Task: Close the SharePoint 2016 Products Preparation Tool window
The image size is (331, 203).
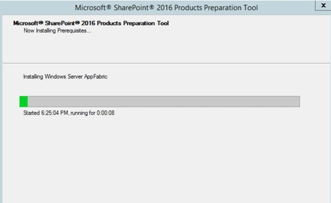Action: click(x=323, y=5)
